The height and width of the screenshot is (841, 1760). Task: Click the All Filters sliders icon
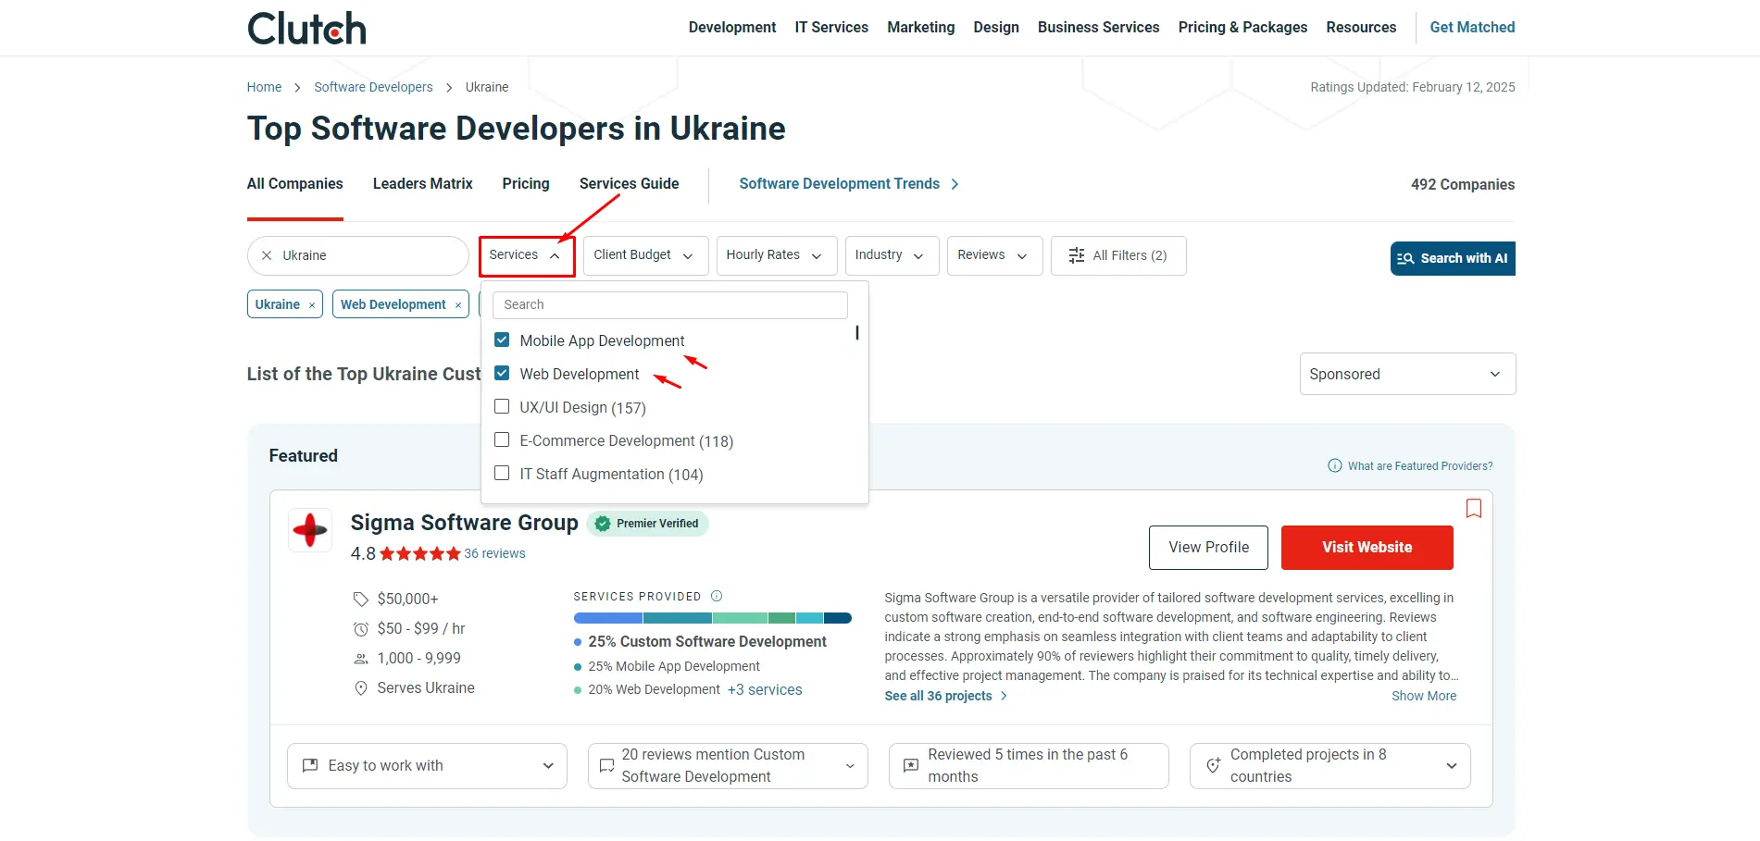[1077, 255]
